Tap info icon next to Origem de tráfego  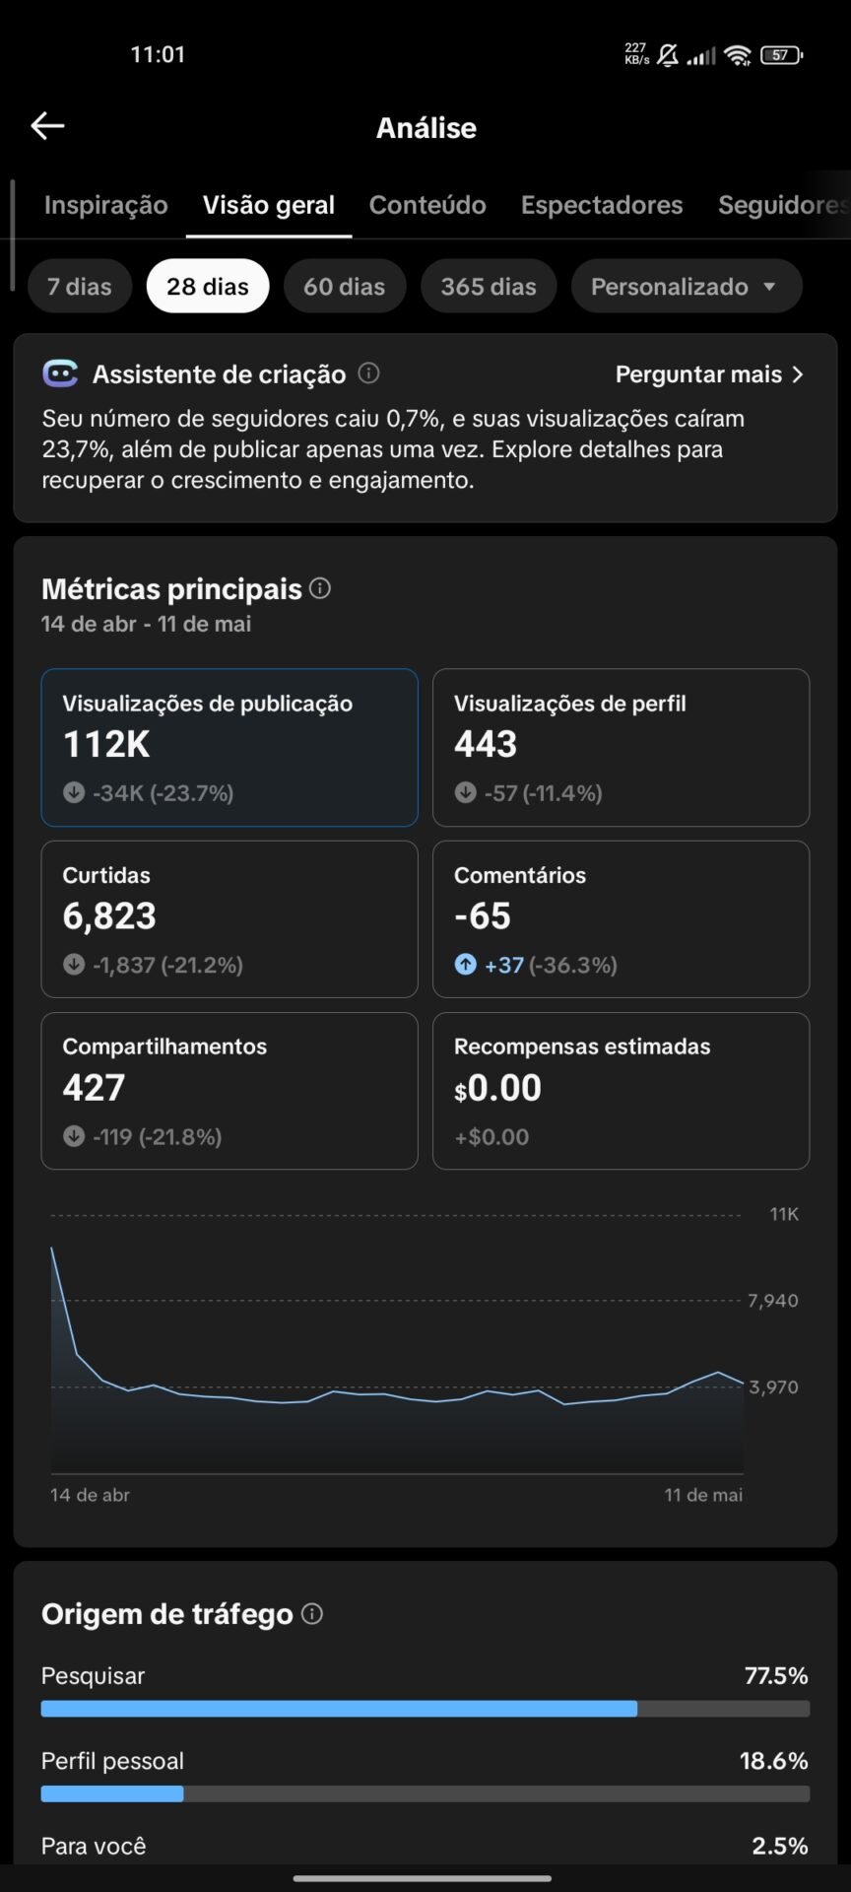(312, 1614)
